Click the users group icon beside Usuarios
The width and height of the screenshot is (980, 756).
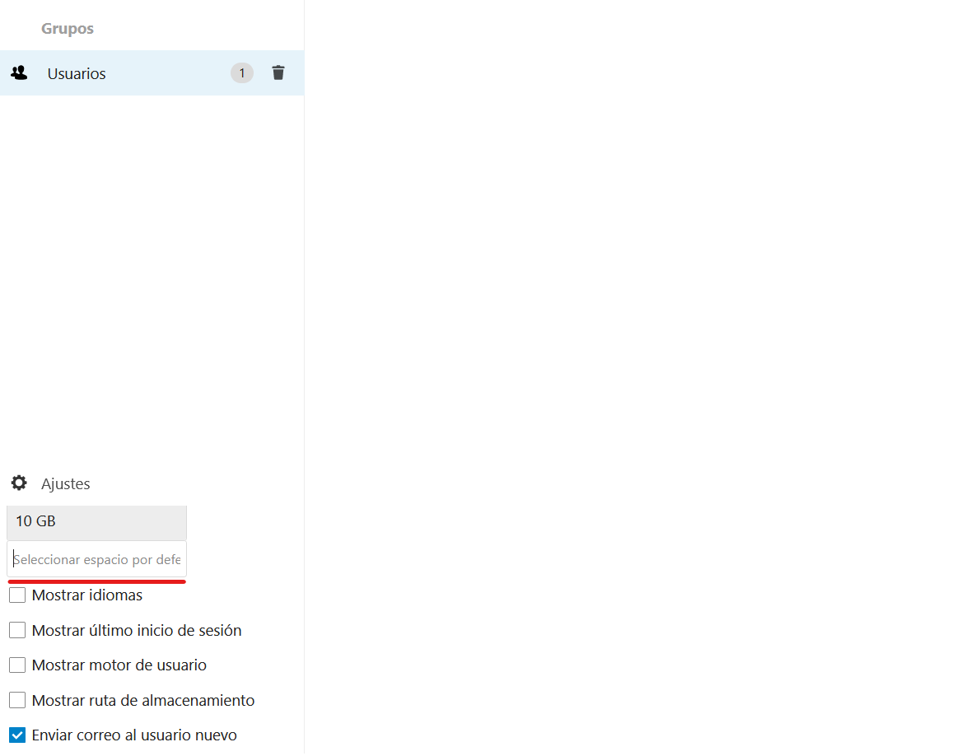tap(20, 73)
